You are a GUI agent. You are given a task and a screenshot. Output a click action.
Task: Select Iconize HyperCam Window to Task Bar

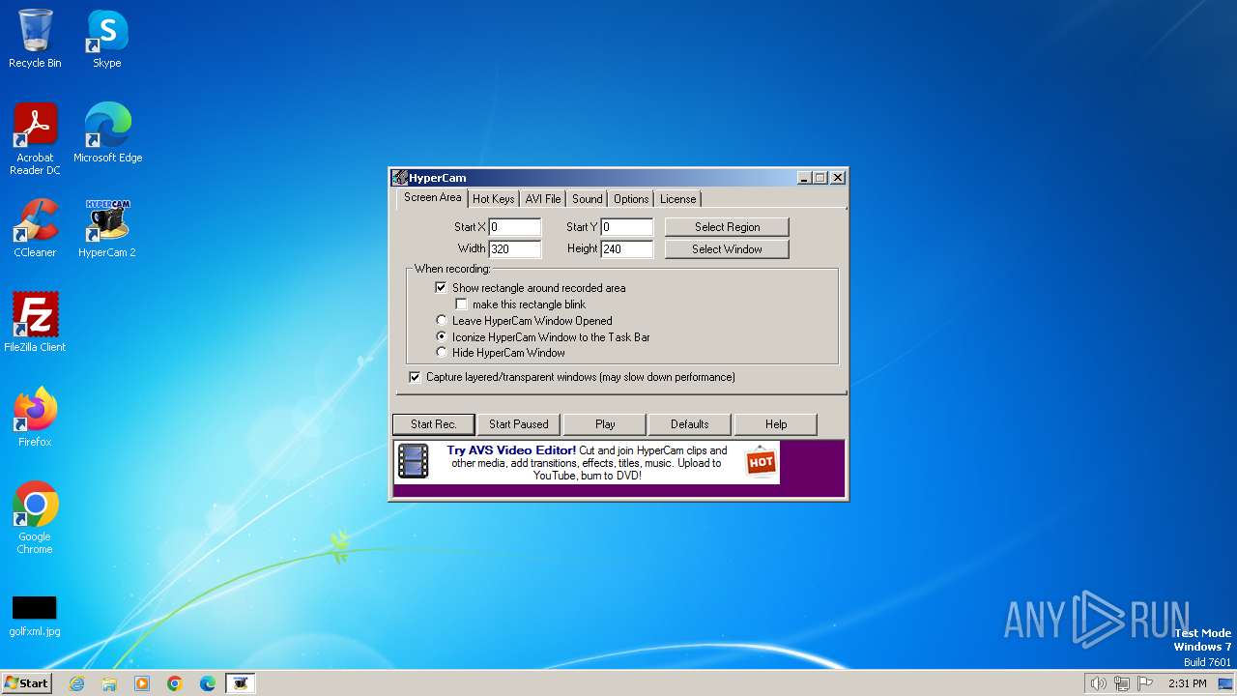pyautogui.click(x=442, y=337)
